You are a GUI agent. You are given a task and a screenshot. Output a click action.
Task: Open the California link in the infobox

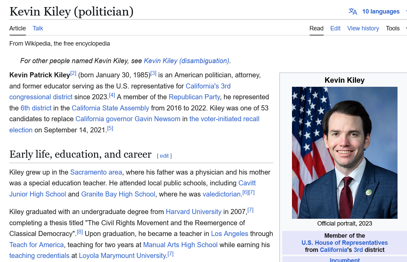point(334,250)
